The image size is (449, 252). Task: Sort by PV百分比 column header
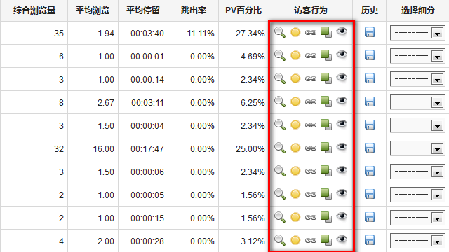tap(243, 10)
